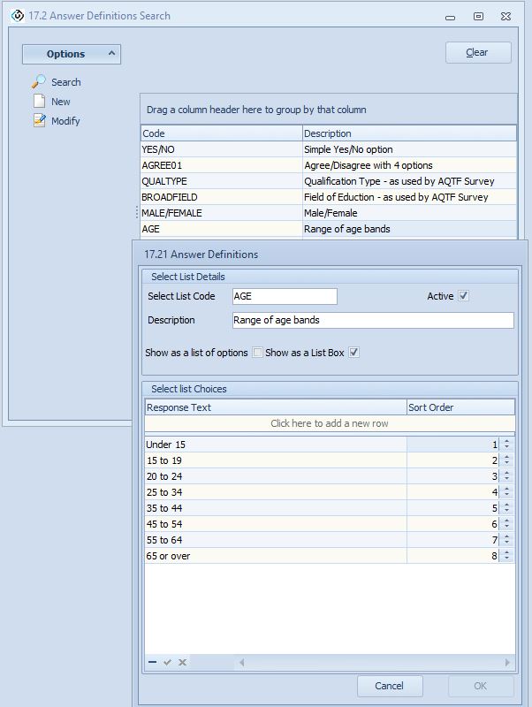Enable Show as a list of options
Viewport: 532px width, 707px height.
(x=257, y=353)
